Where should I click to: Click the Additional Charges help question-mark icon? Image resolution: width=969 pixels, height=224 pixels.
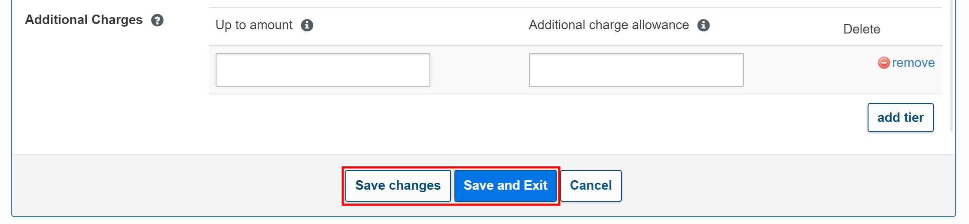coord(157,20)
